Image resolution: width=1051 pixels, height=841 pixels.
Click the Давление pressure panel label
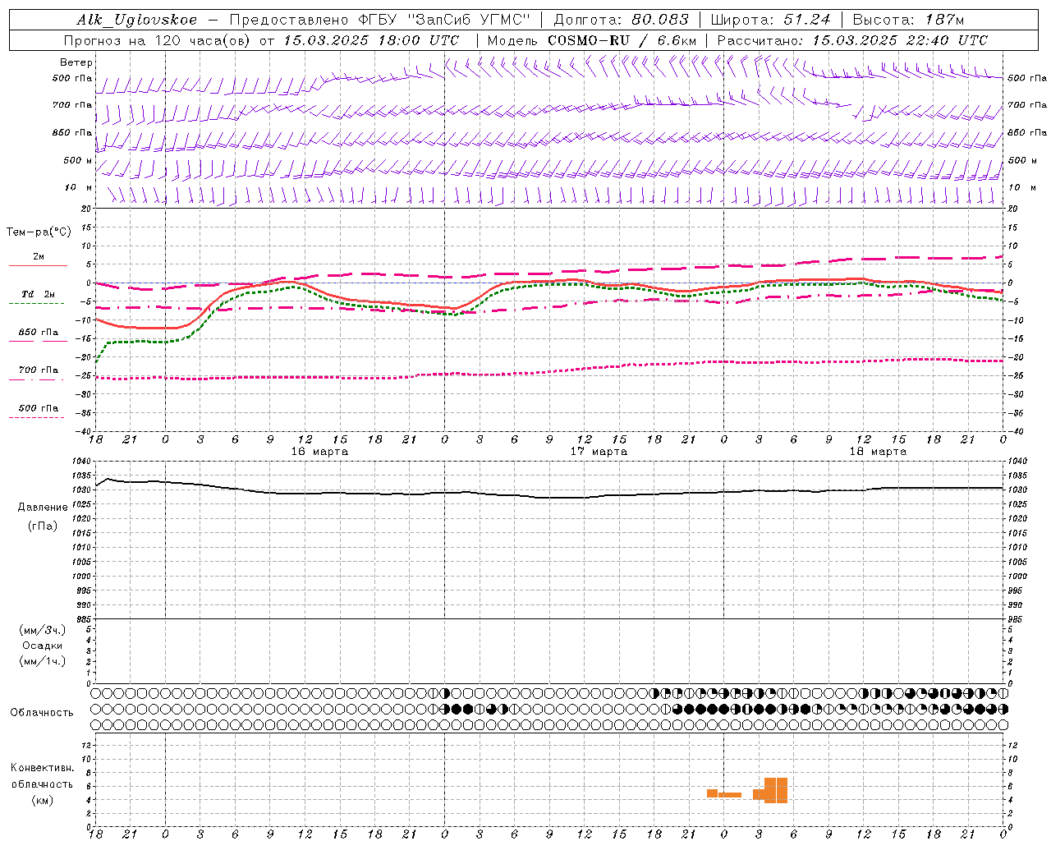point(43,508)
